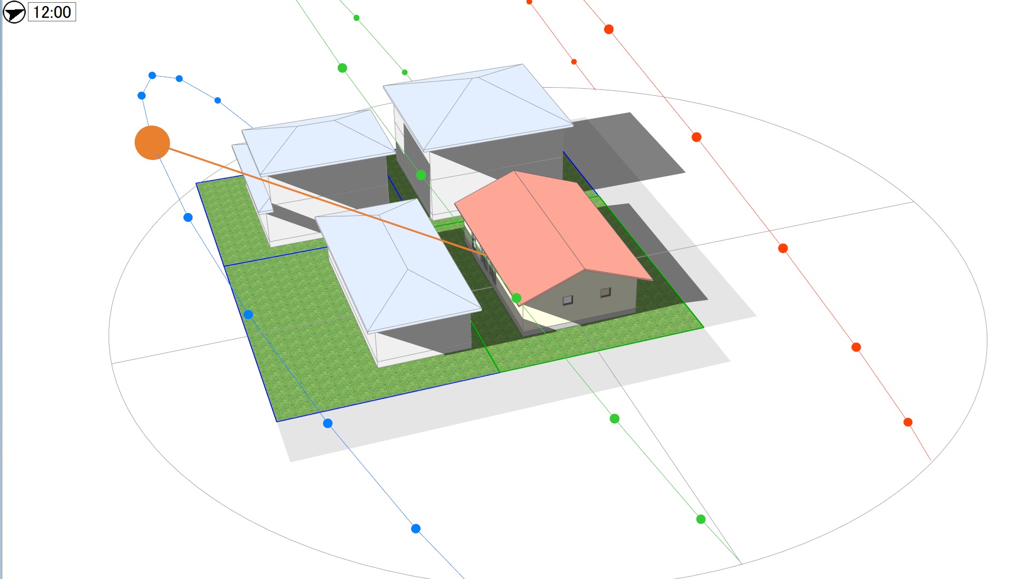This screenshot has width=1030, height=579.
Task: Click the bottommost blue sun-path dot
Action: coord(416,529)
